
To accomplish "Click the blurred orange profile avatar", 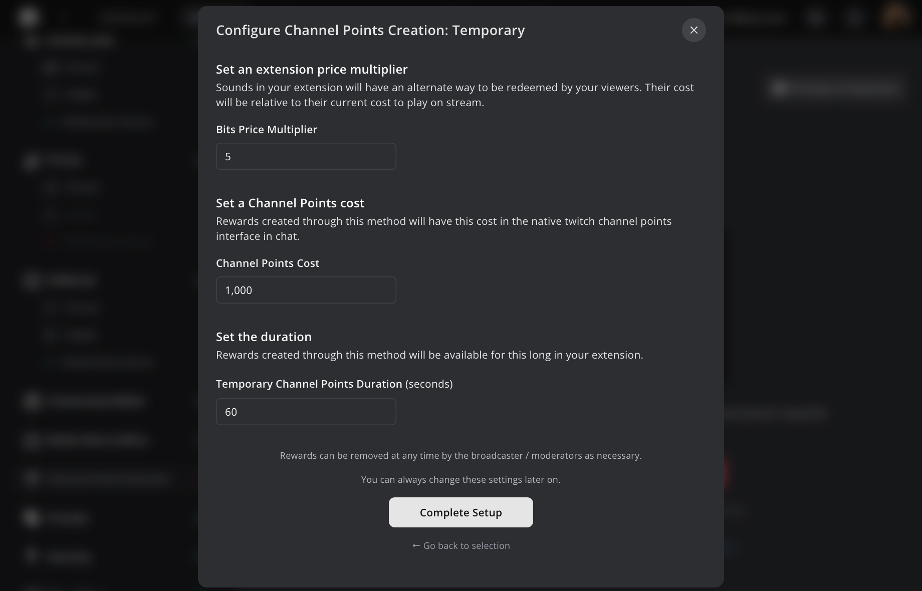I will coord(895,16).
